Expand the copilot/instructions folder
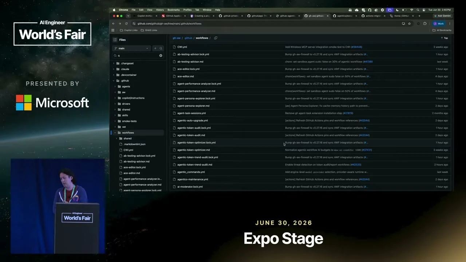The image size is (466, 262). [115, 98]
